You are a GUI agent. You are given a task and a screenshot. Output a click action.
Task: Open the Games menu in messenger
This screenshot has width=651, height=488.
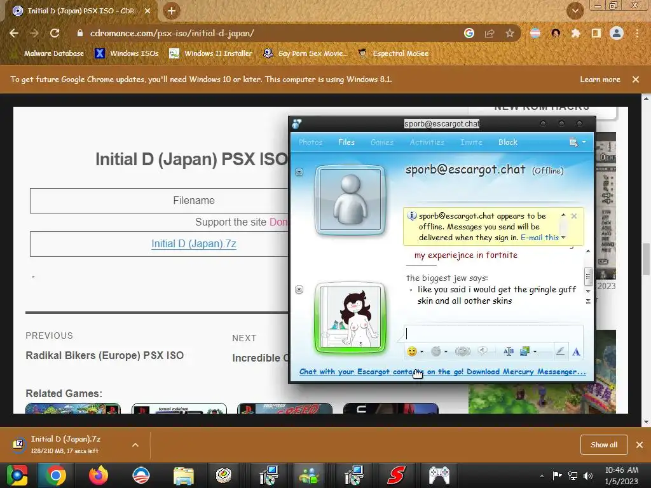tap(382, 142)
